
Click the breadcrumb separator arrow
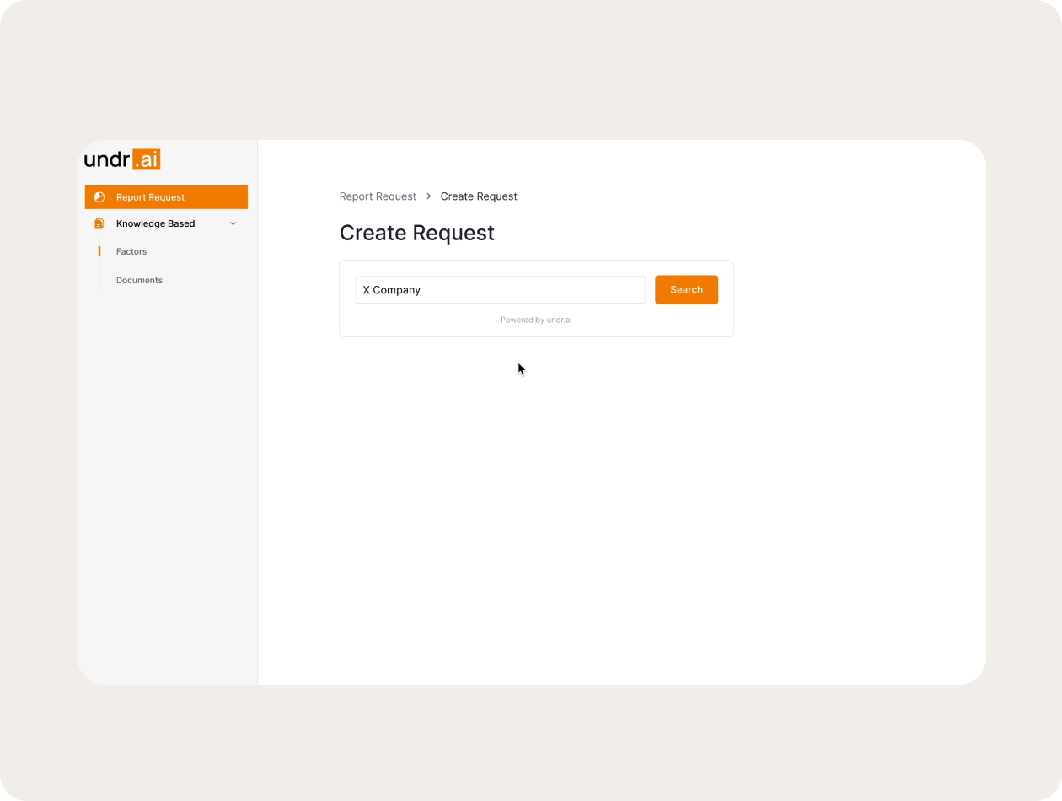(x=428, y=196)
